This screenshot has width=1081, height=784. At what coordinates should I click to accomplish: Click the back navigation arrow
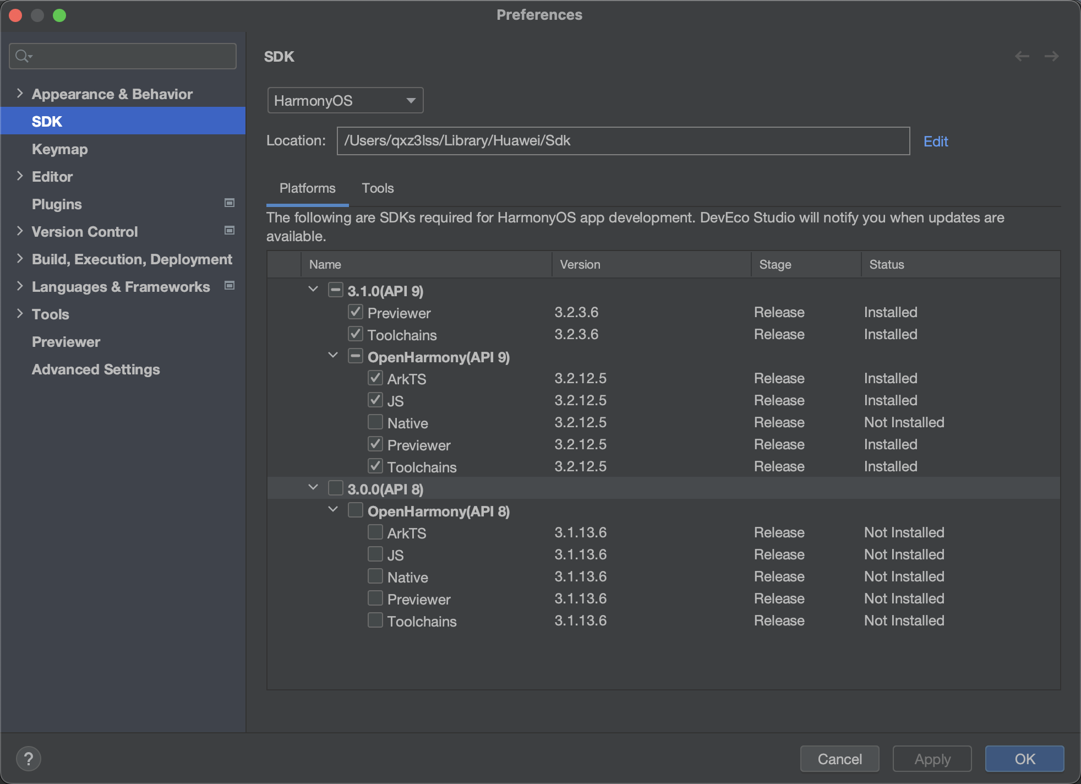click(1022, 56)
